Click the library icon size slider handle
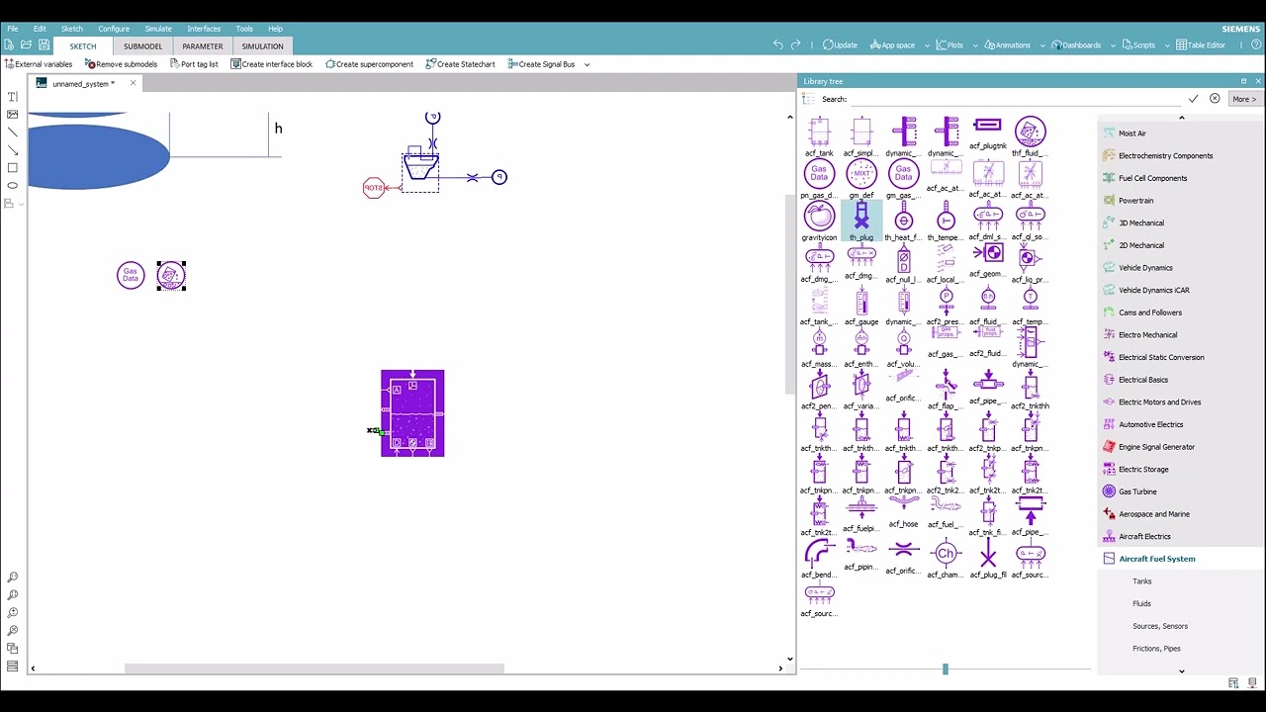 pos(946,669)
